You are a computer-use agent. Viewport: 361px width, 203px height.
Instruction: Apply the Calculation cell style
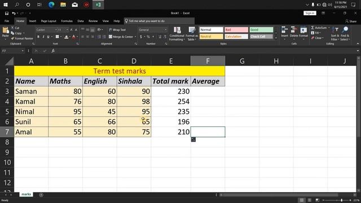point(236,36)
